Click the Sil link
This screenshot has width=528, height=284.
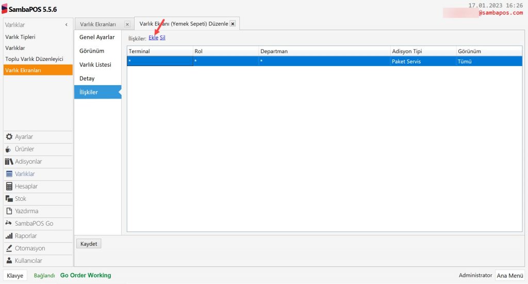point(162,38)
